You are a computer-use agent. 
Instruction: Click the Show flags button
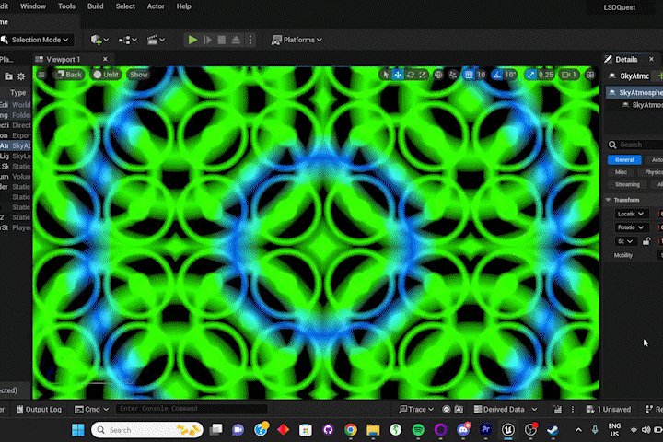pos(139,75)
